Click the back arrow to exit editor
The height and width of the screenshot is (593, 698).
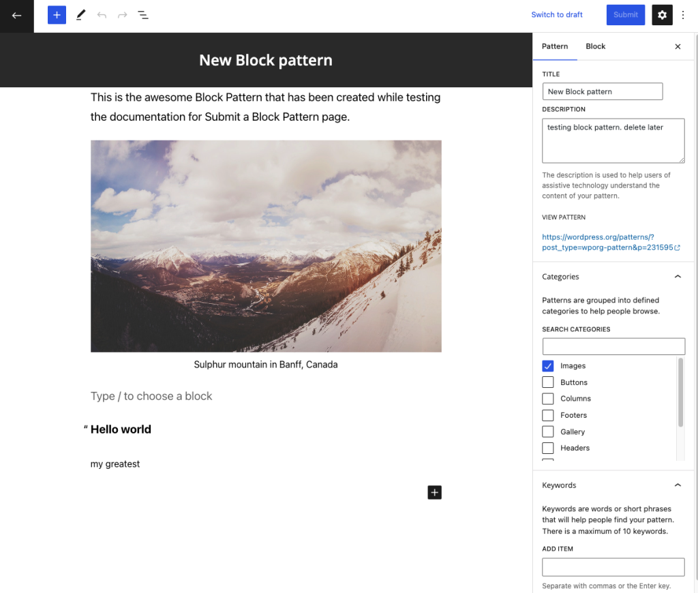(x=16, y=16)
